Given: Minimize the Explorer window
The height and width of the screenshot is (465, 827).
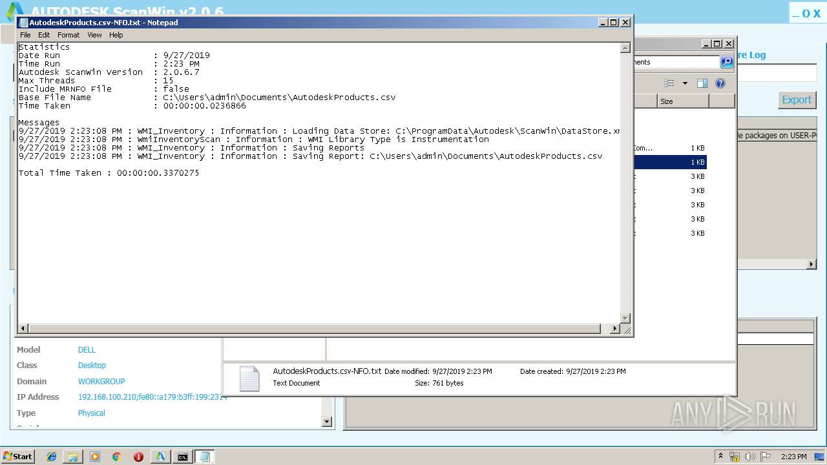Looking at the screenshot, I should tap(706, 44).
